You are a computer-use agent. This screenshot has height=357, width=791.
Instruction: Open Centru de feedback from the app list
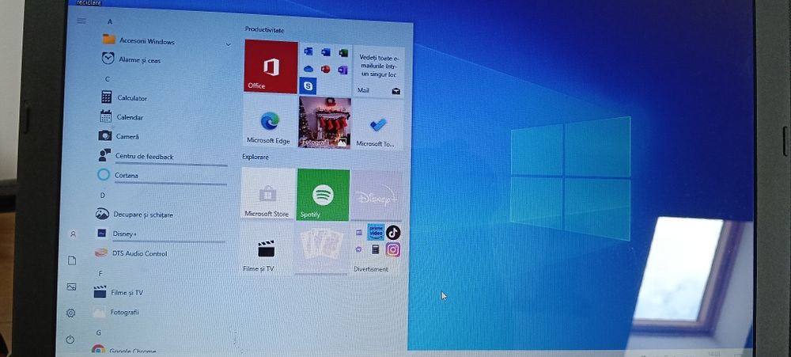point(162,156)
